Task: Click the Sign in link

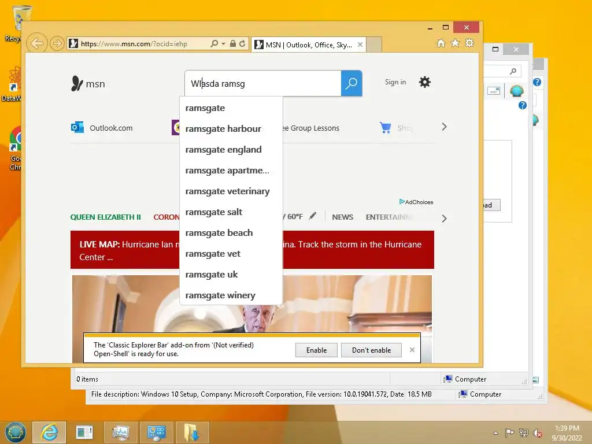Action: click(395, 82)
